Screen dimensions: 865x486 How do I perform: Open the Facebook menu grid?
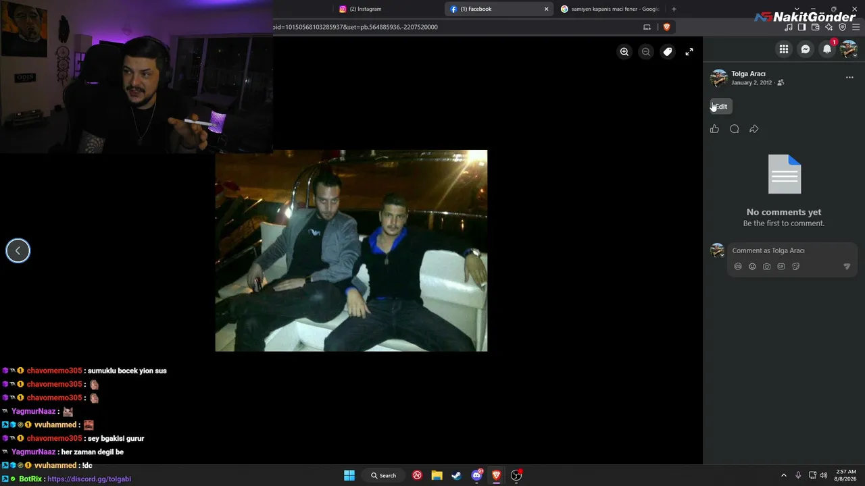[784, 49]
